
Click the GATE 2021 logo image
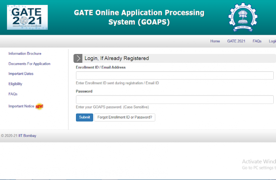tap(27, 17)
